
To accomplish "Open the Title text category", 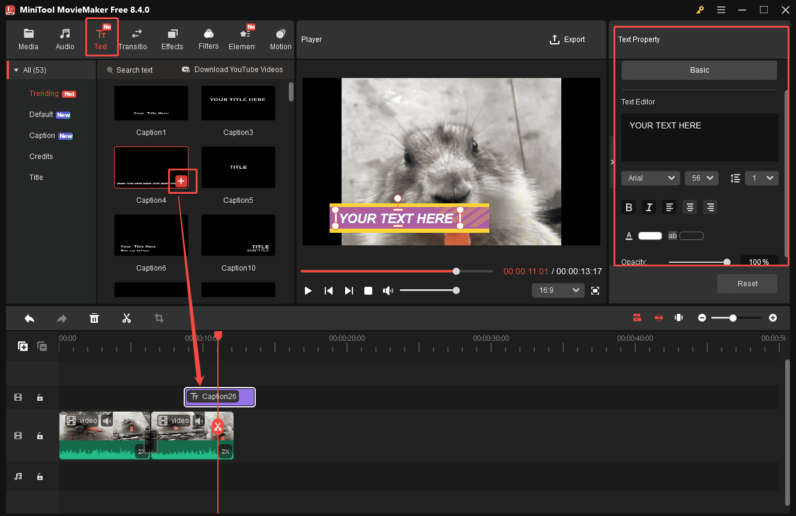I will [x=36, y=177].
